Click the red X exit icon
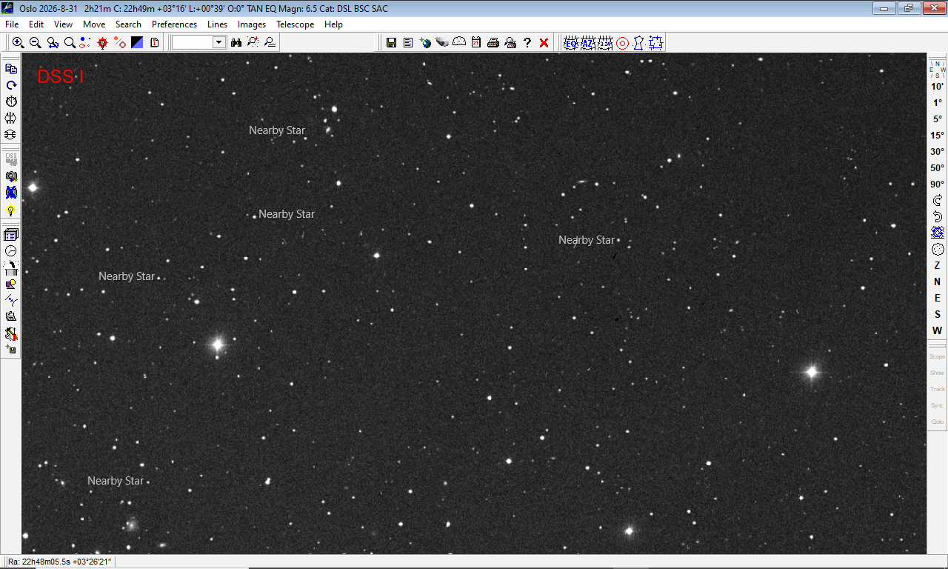This screenshot has height=569, width=948. tap(544, 43)
